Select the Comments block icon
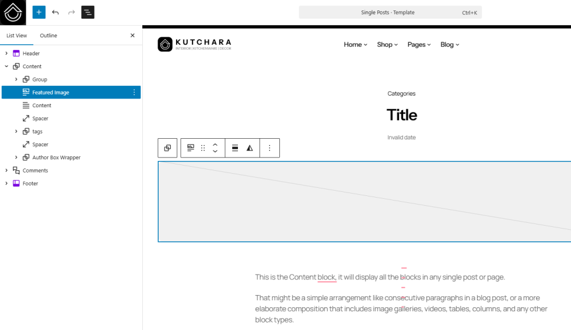Screen dimensions: 571x330 (x=16, y=170)
